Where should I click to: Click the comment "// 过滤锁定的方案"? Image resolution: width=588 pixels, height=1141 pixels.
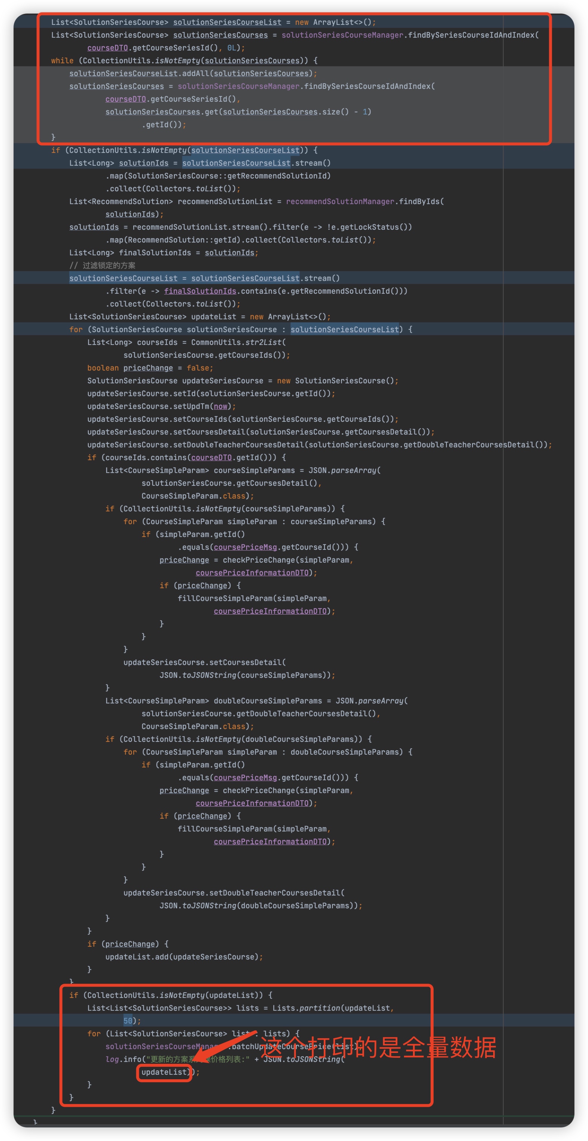[x=102, y=266]
